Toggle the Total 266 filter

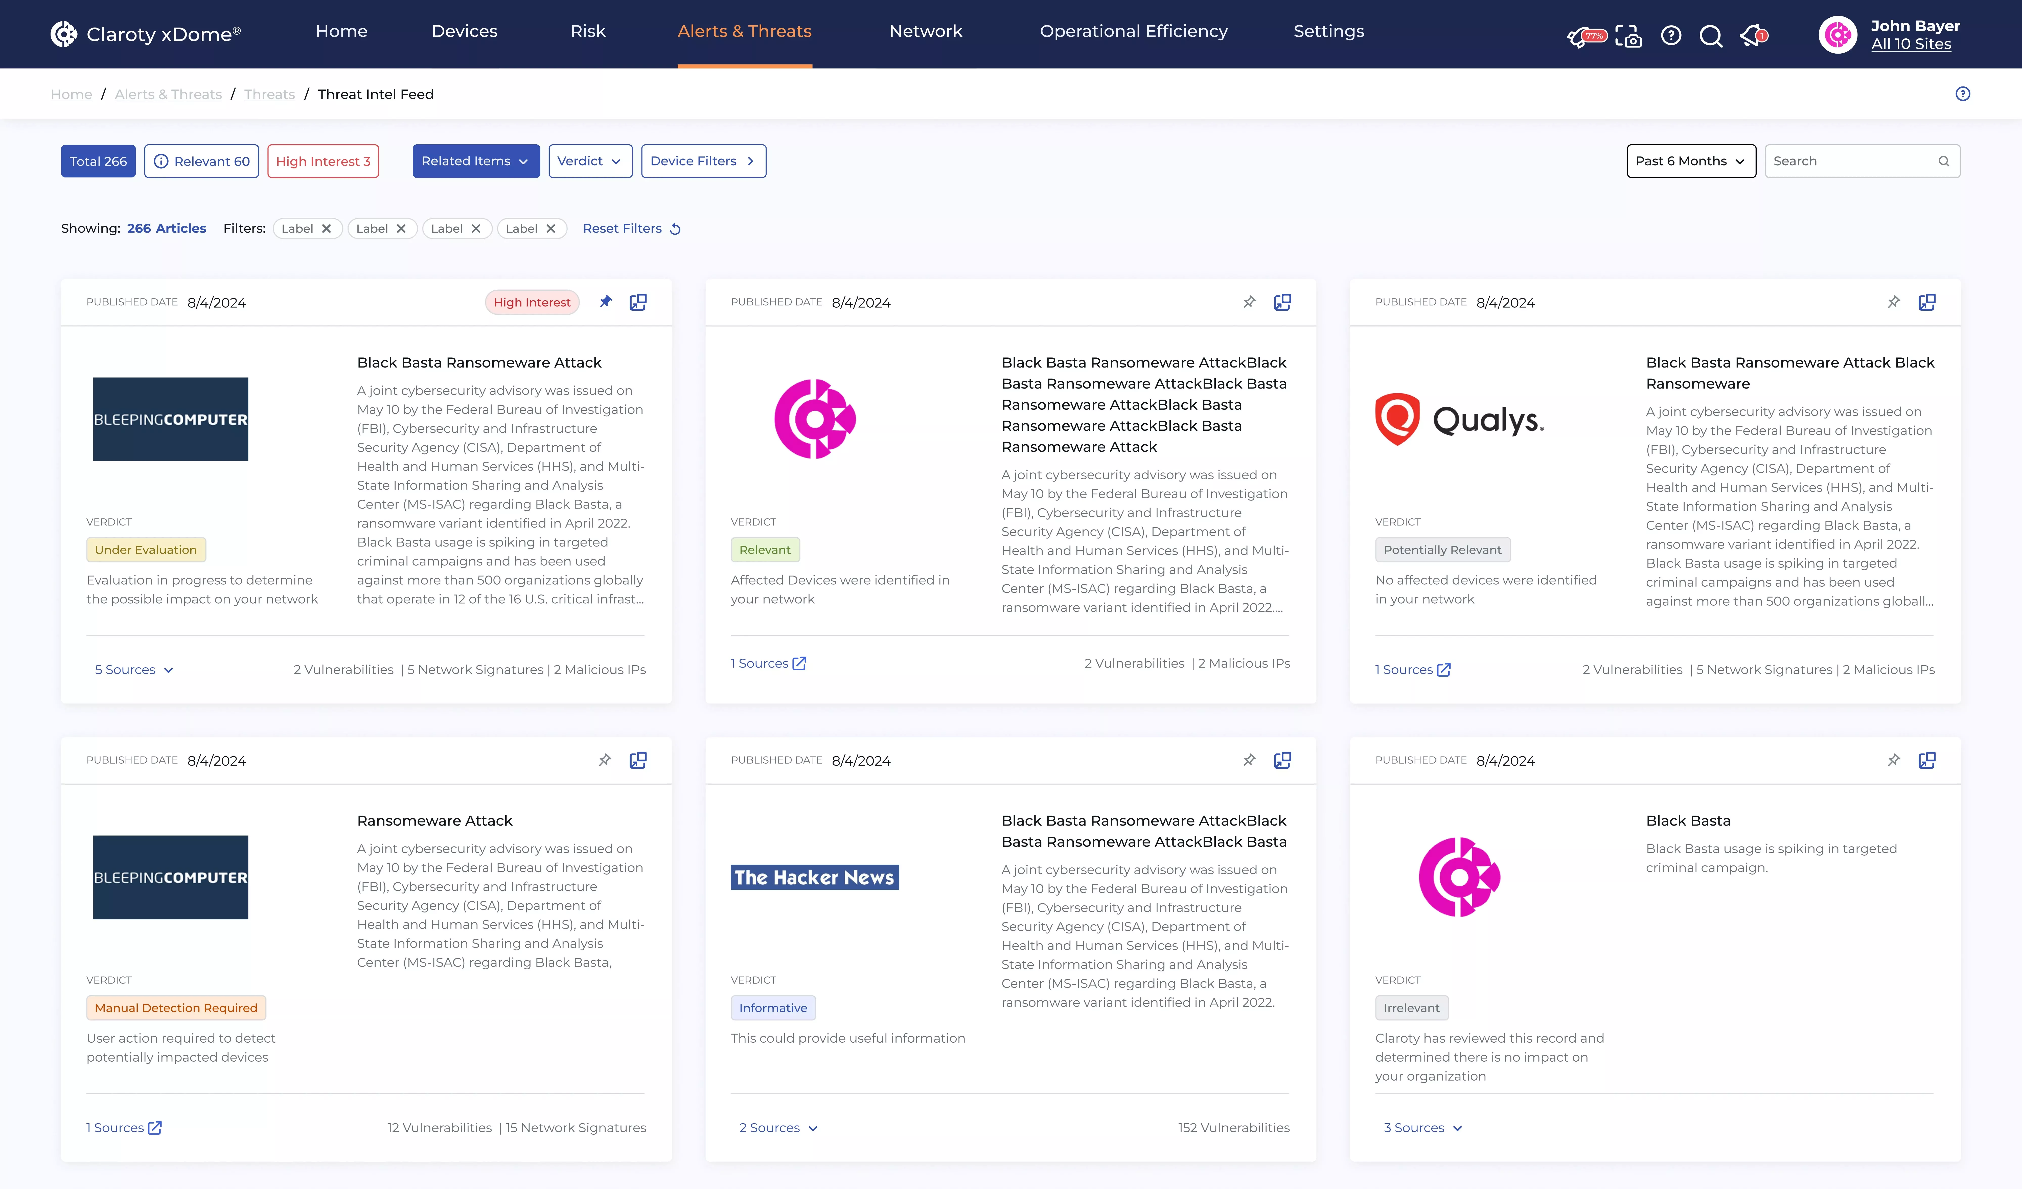(x=98, y=161)
